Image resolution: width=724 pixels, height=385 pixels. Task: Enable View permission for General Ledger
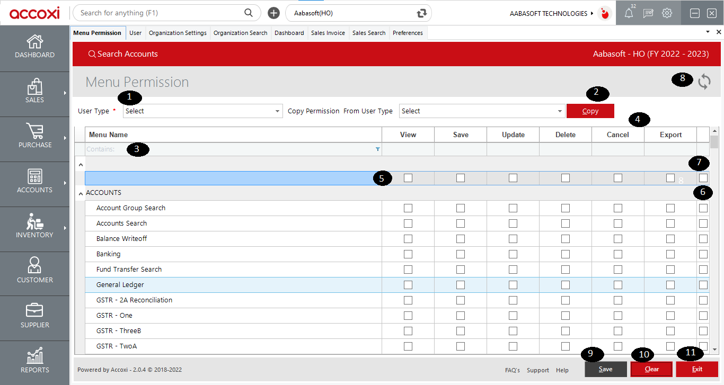tap(408, 284)
